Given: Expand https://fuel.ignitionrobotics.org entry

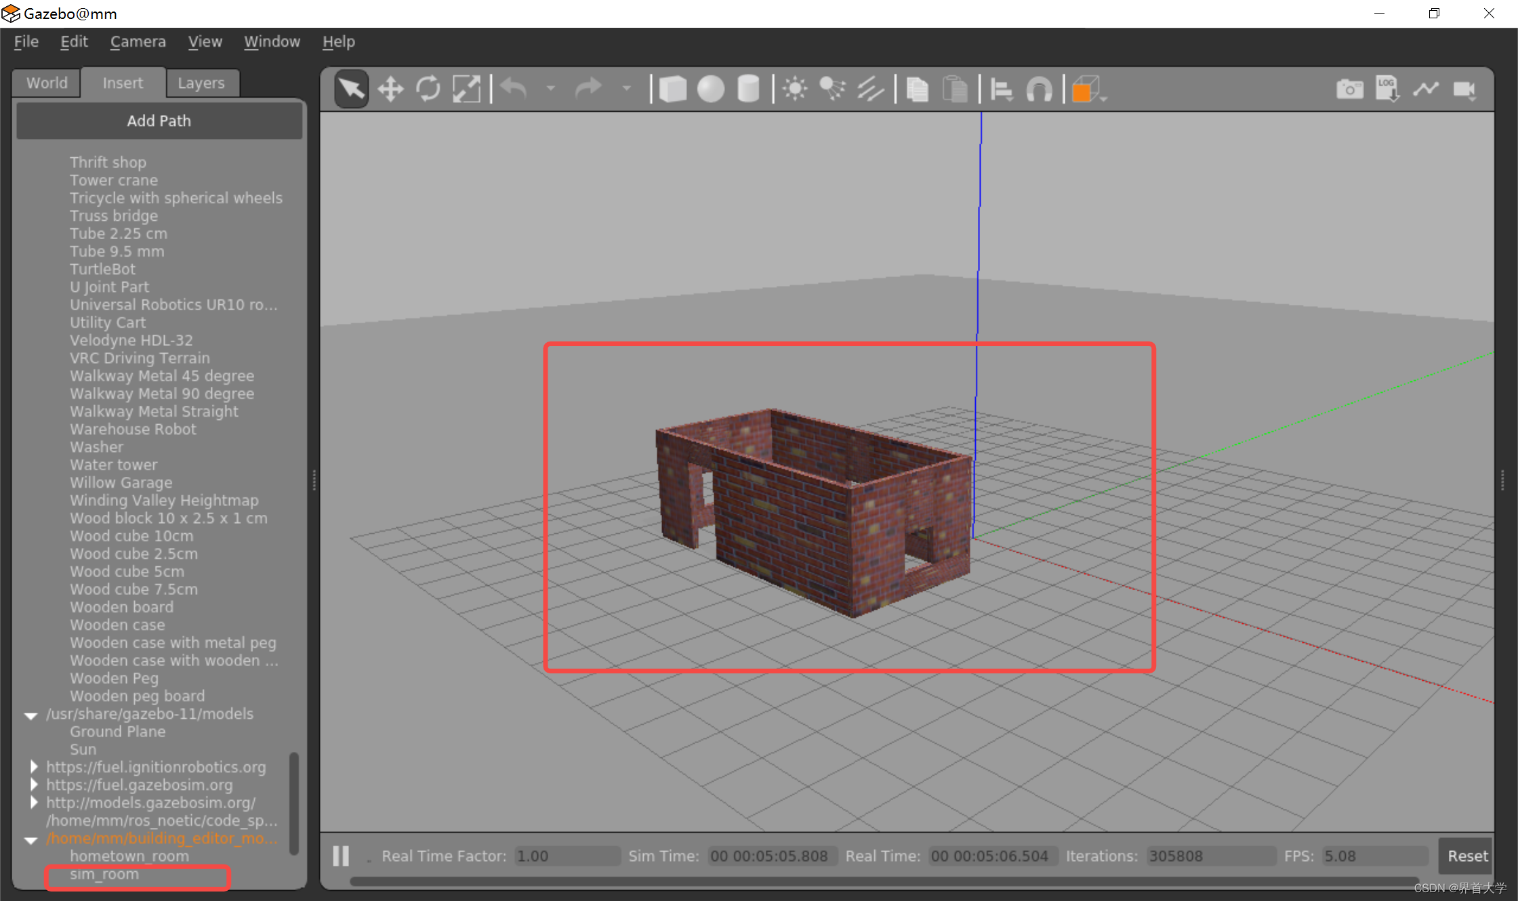Looking at the screenshot, I should (x=33, y=767).
